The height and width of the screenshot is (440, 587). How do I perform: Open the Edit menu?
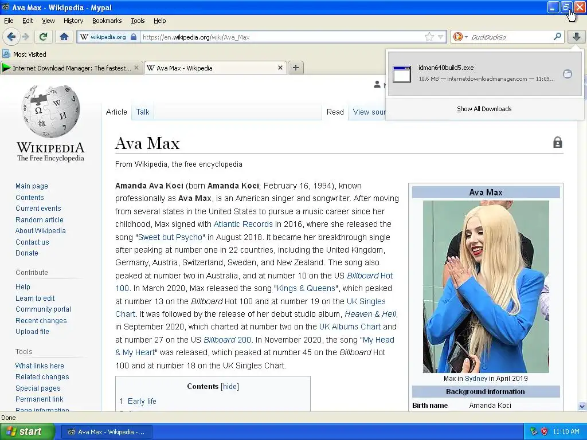[28, 21]
